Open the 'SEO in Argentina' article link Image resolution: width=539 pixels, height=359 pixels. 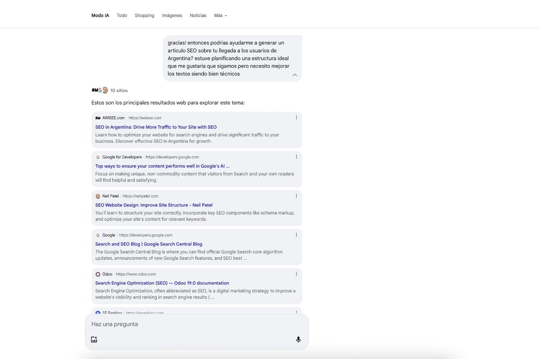[x=156, y=127]
